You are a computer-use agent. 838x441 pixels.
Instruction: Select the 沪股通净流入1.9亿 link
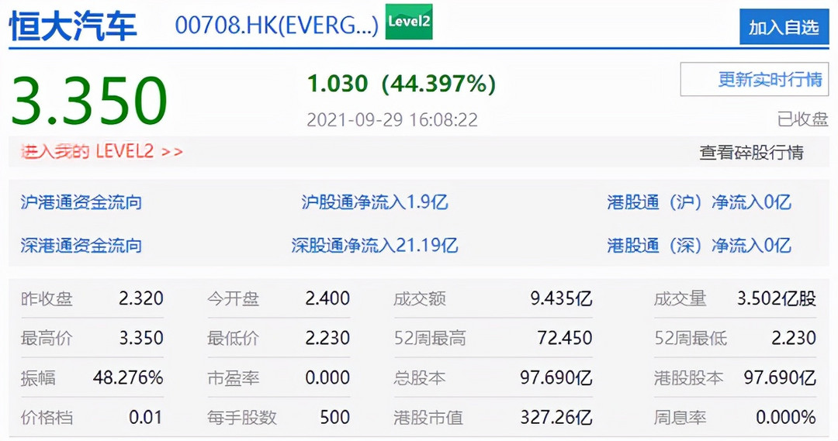click(375, 203)
